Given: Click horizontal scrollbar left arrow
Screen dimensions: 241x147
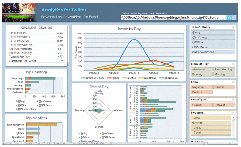Looking at the screenshot, I should pyautogui.click(x=206, y=143).
